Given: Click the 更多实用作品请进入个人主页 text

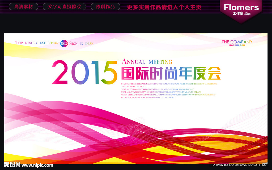Looking at the screenshot, I should click(x=164, y=7).
